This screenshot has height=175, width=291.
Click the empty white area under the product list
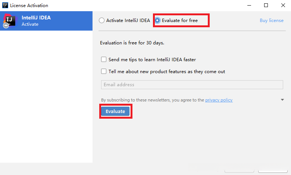46,97
